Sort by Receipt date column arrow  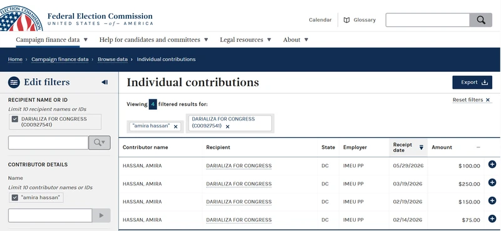pyautogui.click(x=421, y=147)
